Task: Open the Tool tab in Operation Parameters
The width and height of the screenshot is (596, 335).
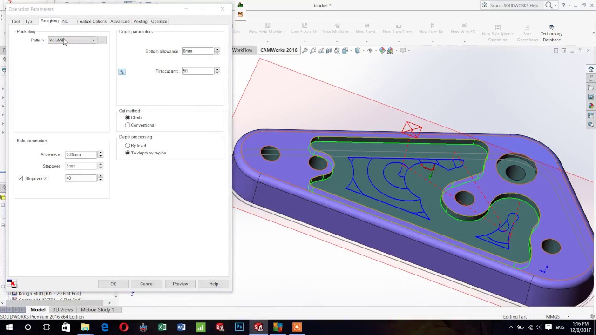Action: coord(15,21)
